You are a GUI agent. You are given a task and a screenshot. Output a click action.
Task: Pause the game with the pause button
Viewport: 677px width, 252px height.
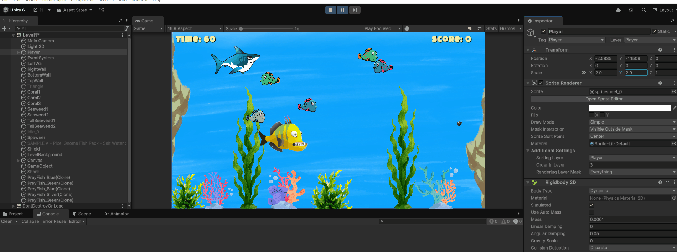(x=343, y=10)
